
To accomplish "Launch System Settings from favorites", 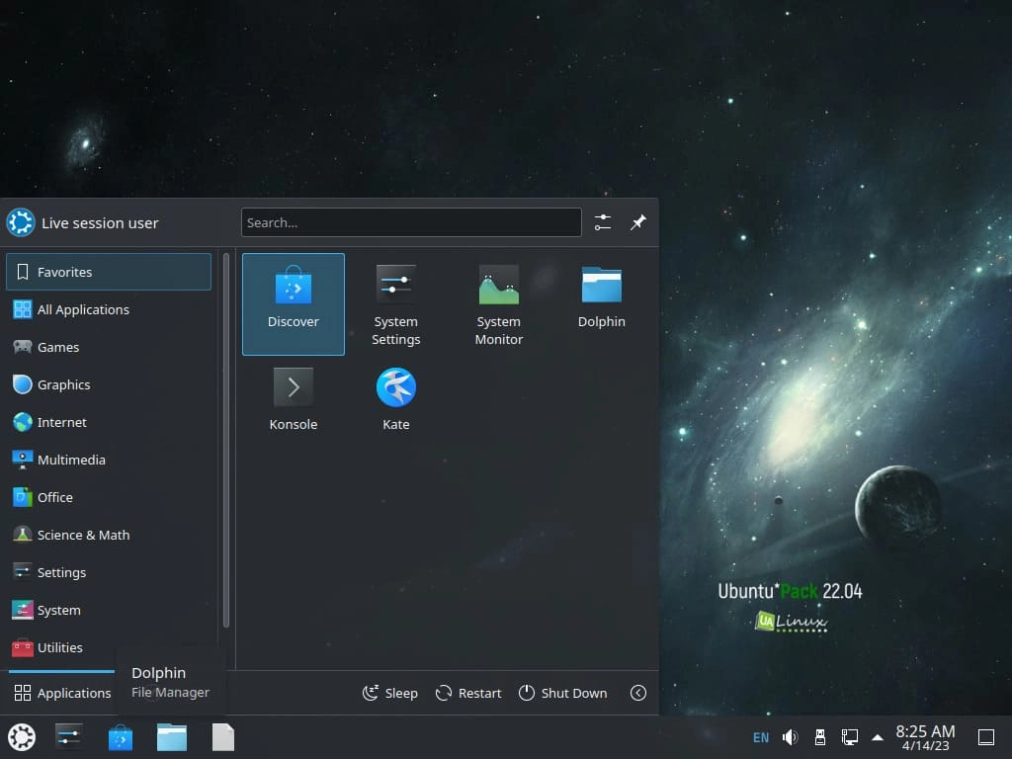I will pos(395,304).
